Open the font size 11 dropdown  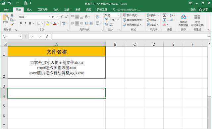point(58,17)
